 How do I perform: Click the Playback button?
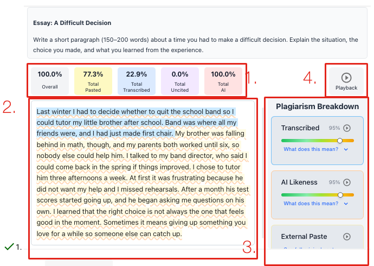click(346, 81)
